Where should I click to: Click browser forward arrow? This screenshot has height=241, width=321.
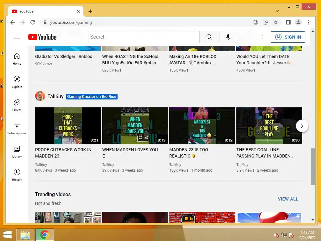click(x=23, y=22)
